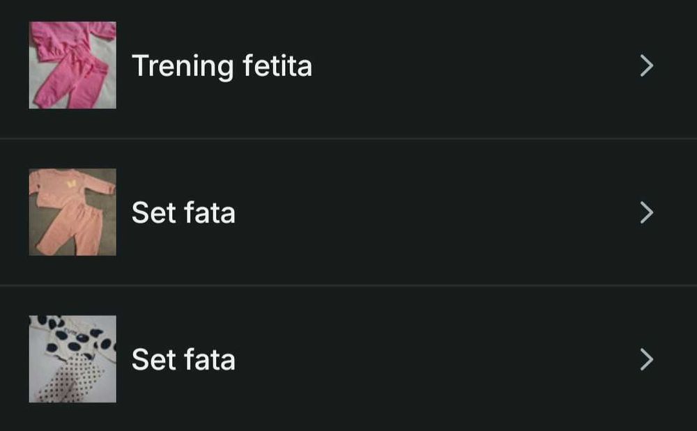View the image of the peach butterfly top set
The width and height of the screenshot is (697, 431).
click(72, 212)
